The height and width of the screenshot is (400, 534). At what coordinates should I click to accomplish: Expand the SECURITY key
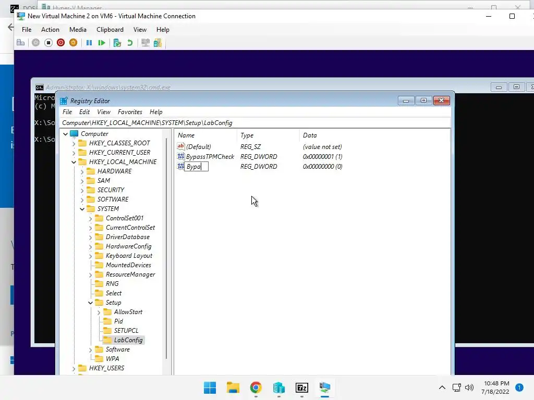pyautogui.click(x=82, y=190)
